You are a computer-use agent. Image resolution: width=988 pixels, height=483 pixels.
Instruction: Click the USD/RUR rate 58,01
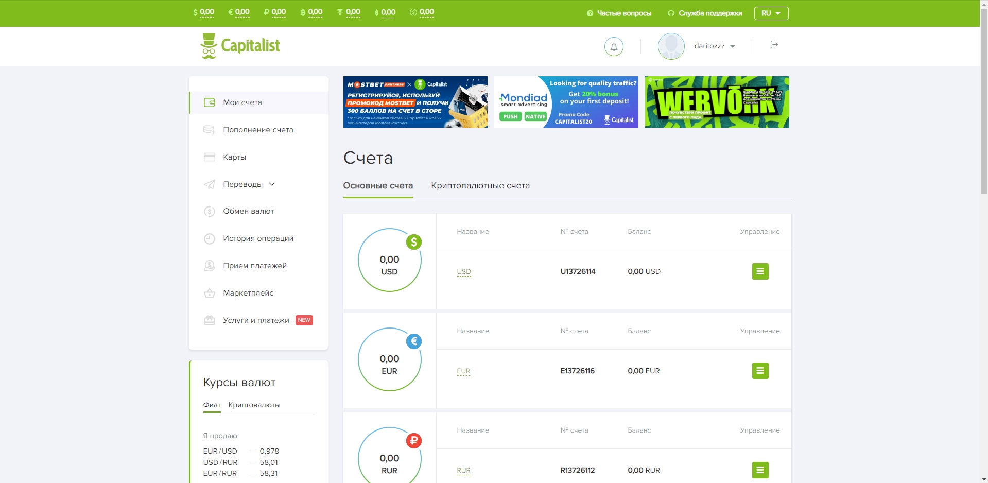(269, 462)
